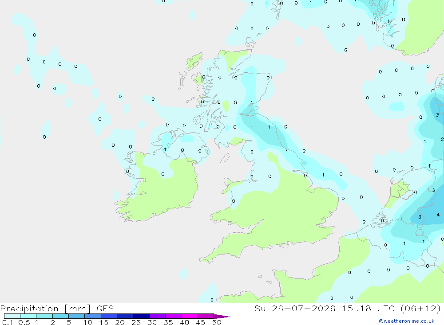Click the 0.5–1 mm legend color swatch
The width and height of the screenshot is (444, 325).
tap(28, 316)
